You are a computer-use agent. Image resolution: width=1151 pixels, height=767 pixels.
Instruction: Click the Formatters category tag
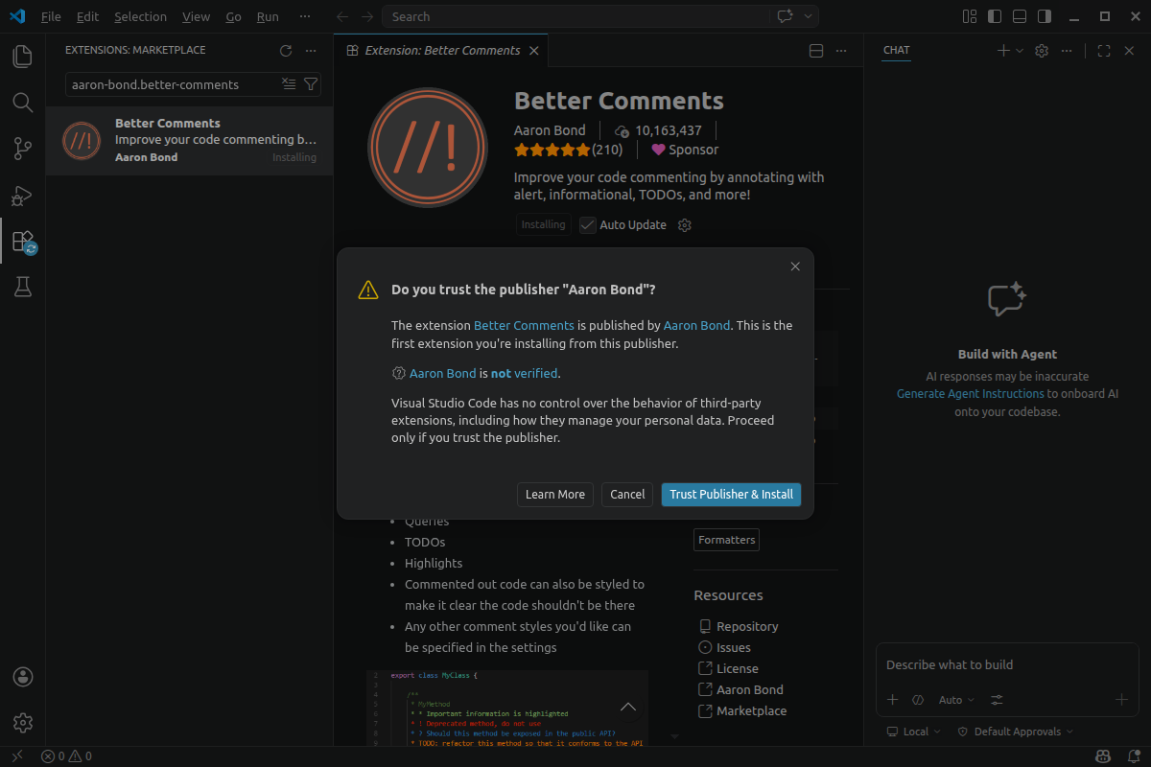click(x=726, y=540)
